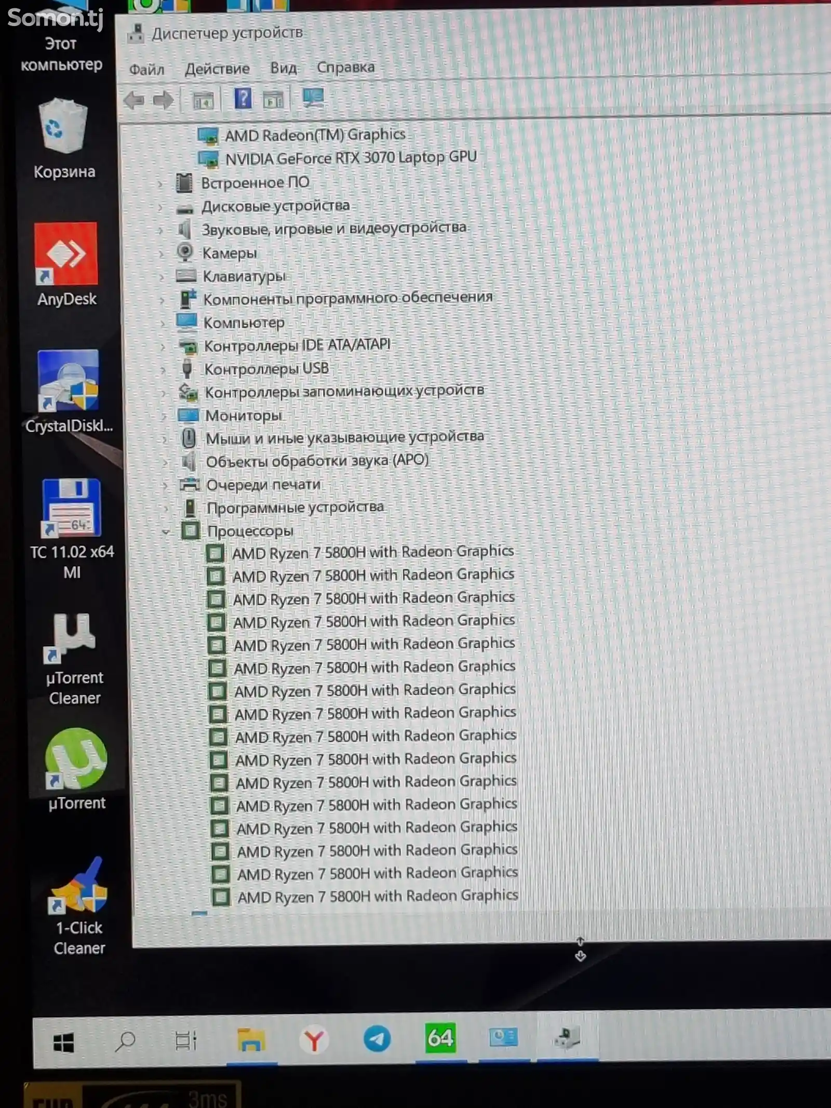The image size is (831, 1108).
Task: Open Task View on the taskbar
Action: point(186,1040)
